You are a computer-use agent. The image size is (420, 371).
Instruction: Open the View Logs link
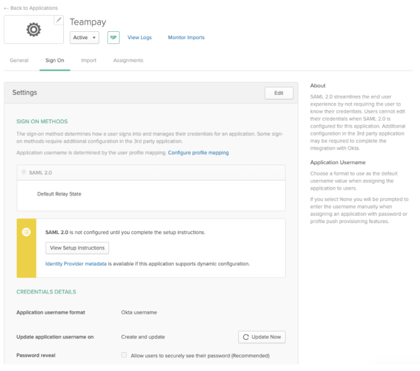pyautogui.click(x=139, y=38)
